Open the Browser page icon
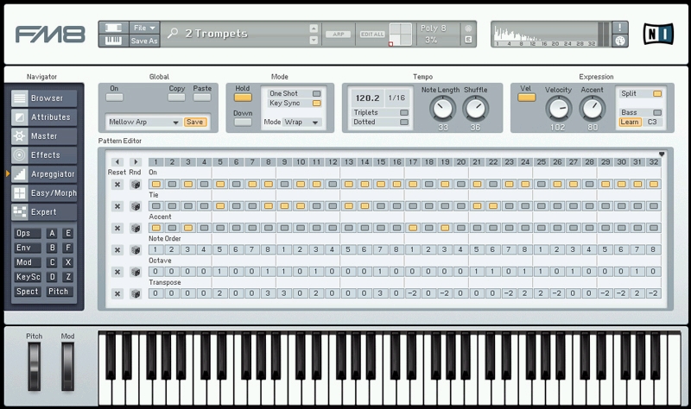Image resolution: width=691 pixels, height=409 pixels. click(x=19, y=98)
